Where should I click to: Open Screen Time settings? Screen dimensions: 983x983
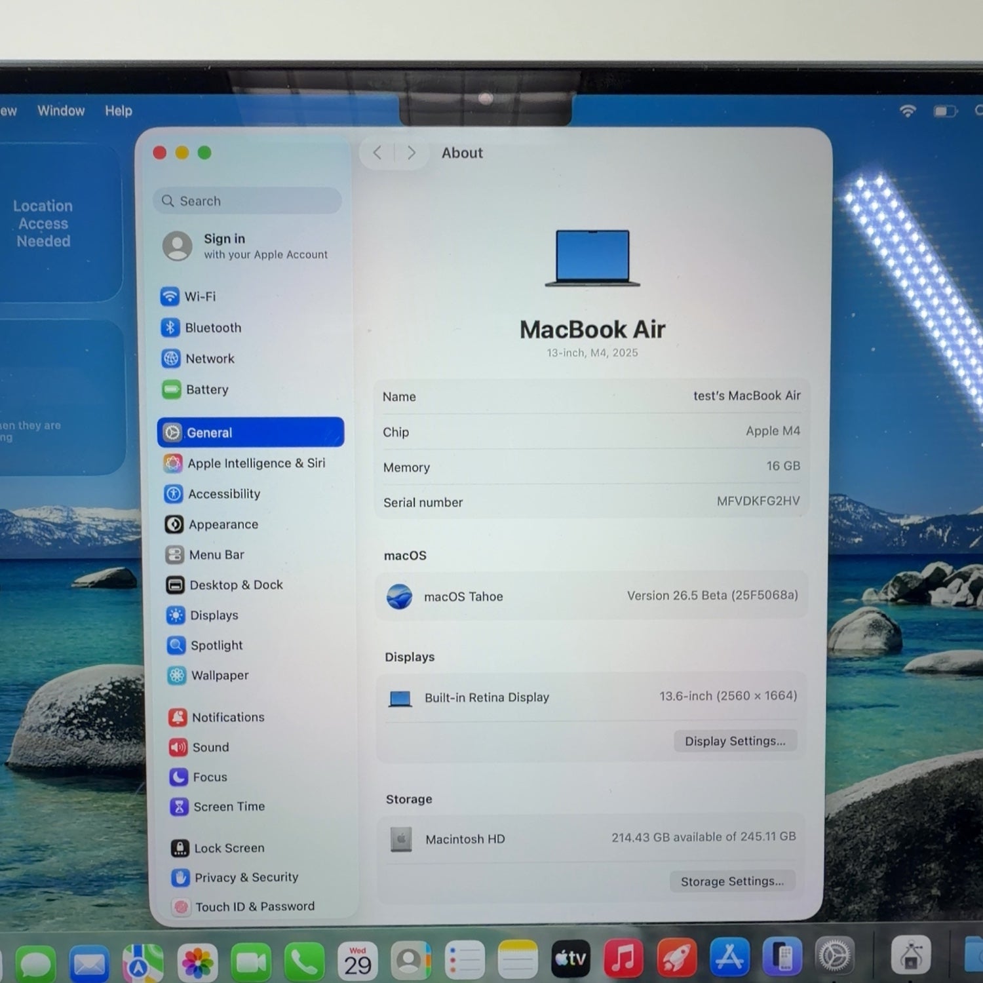point(260,807)
